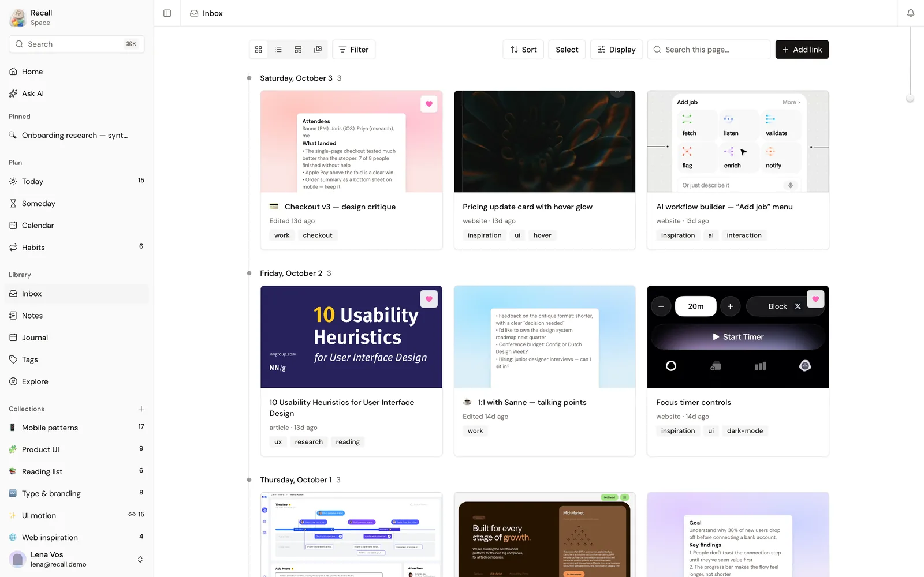Open Mobile patterns collection

[77, 428]
